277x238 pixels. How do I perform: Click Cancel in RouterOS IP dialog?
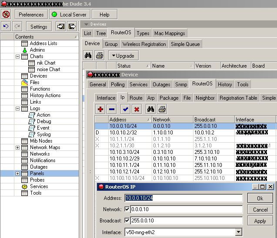[x=260, y=209]
